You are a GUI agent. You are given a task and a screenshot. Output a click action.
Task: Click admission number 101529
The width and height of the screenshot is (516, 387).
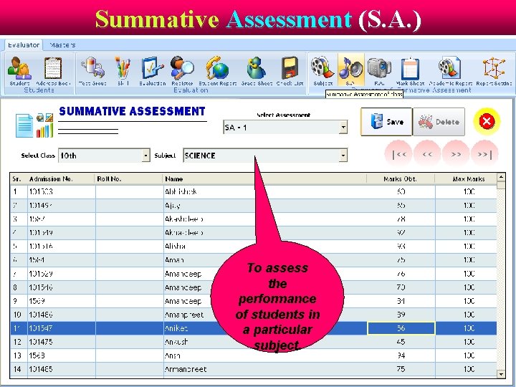(41, 274)
